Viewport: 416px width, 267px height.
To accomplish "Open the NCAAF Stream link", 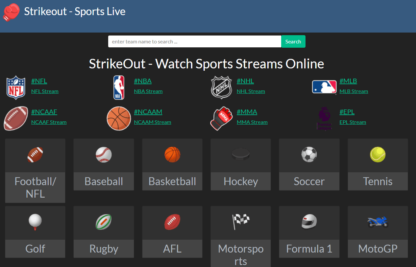I will (49, 122).
